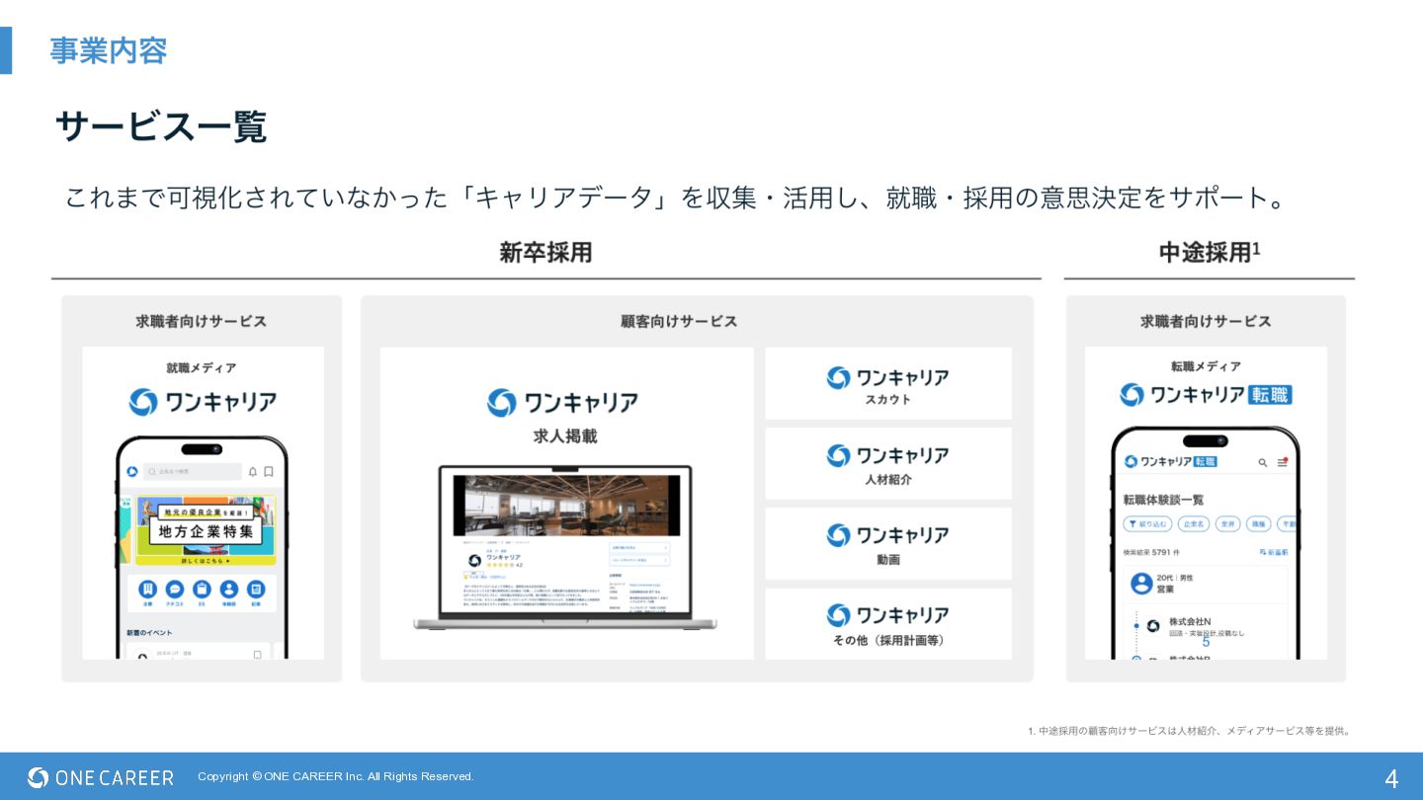Click the company logo beside 株式会社N

[x=1152, y=626]
